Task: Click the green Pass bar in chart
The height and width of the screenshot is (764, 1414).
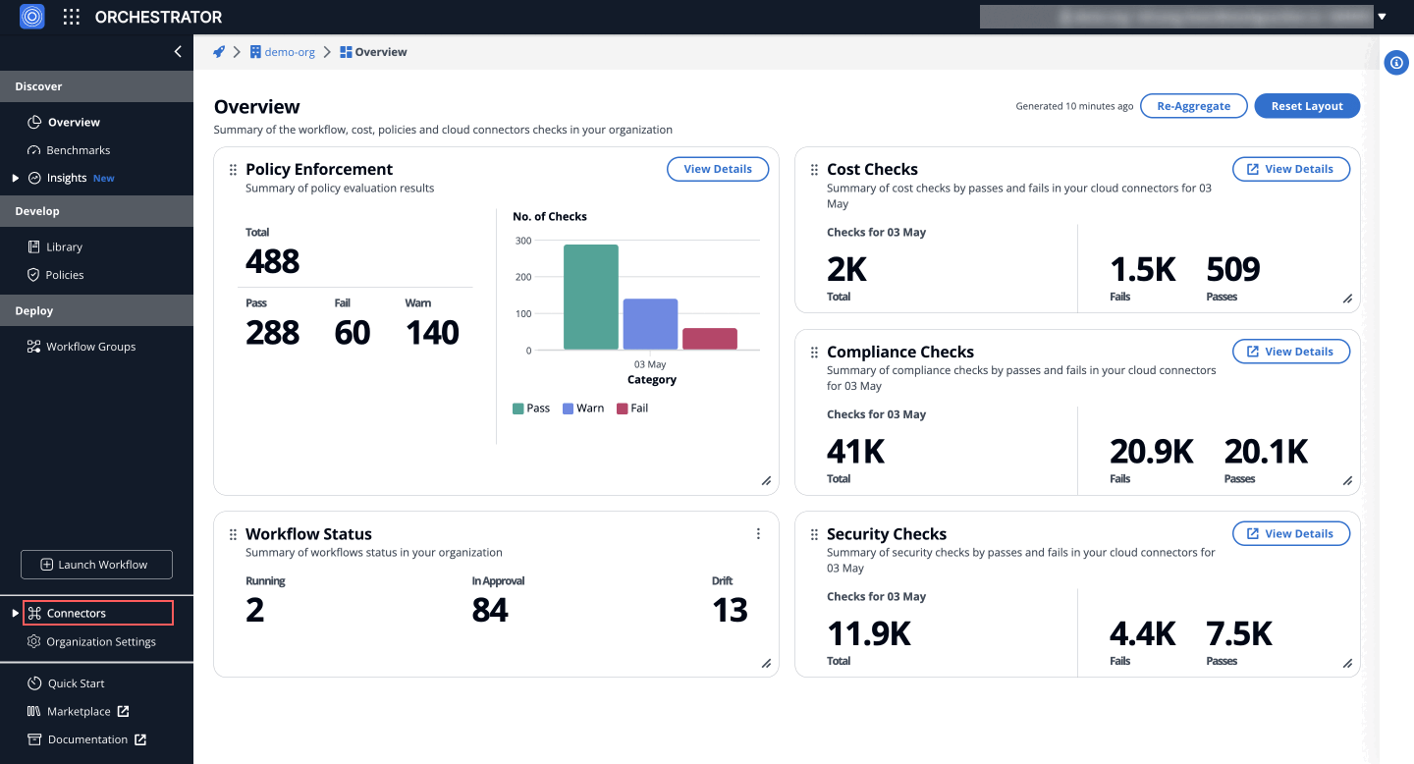Action: tap(590, 297)
